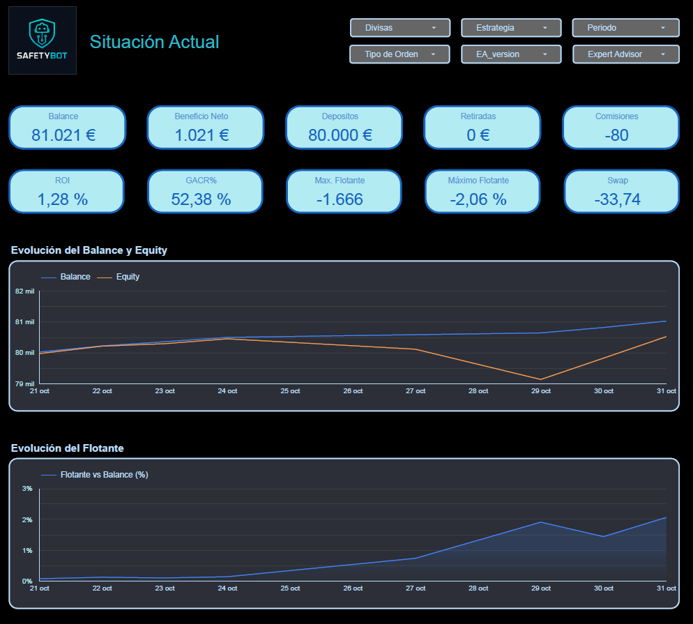This screenshot has height=624, width=693.
Task: Click the Flotante line endpoint at 31 oct
Action: click(666, 517)
